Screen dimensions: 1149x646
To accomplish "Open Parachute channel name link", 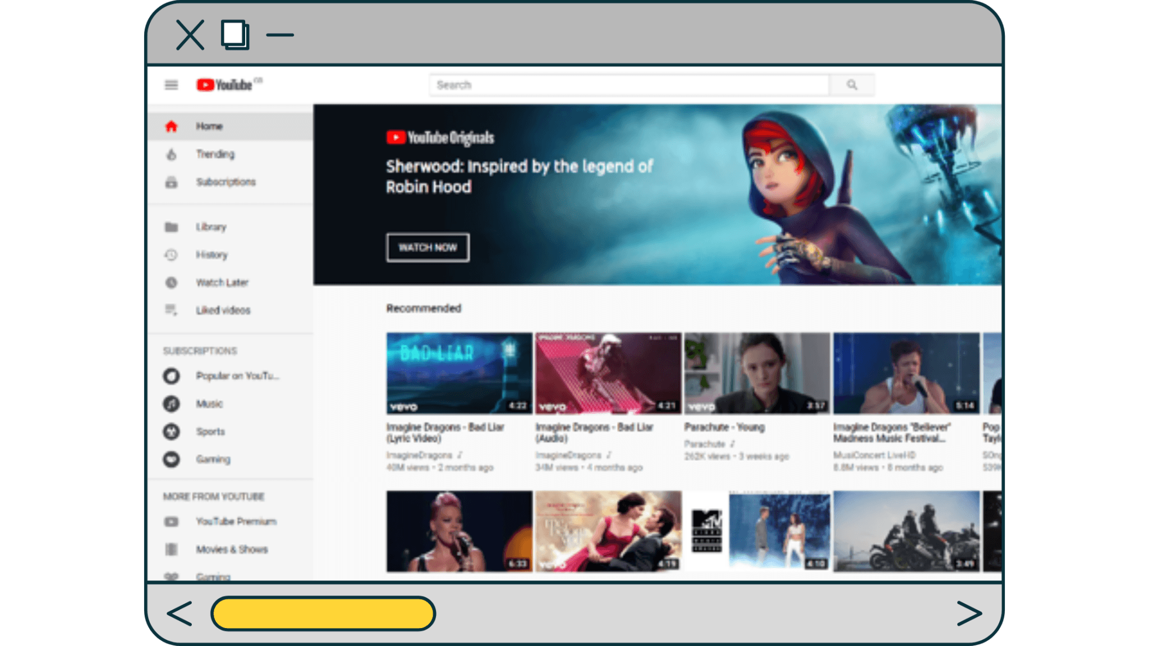I will click(x=705, y=444).
